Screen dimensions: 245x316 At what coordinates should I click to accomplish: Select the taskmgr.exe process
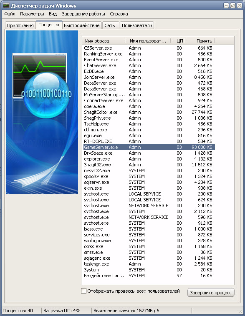[x=149, y=264]
